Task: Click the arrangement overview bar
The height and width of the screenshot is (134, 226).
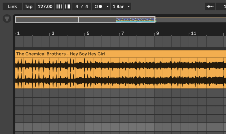Action: click(x=120, y=20)
